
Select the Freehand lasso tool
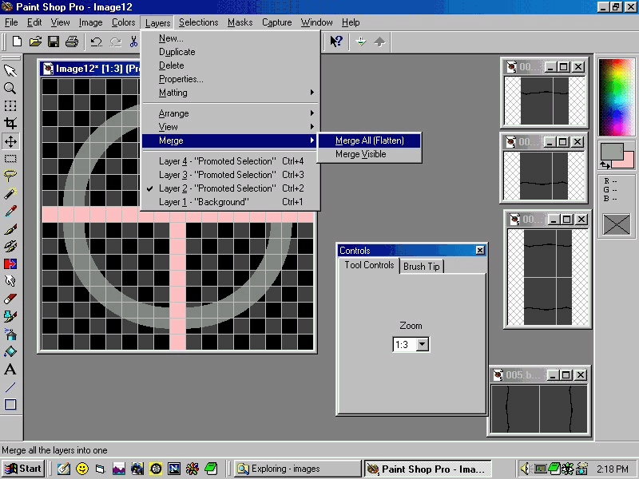coord(10,176)
